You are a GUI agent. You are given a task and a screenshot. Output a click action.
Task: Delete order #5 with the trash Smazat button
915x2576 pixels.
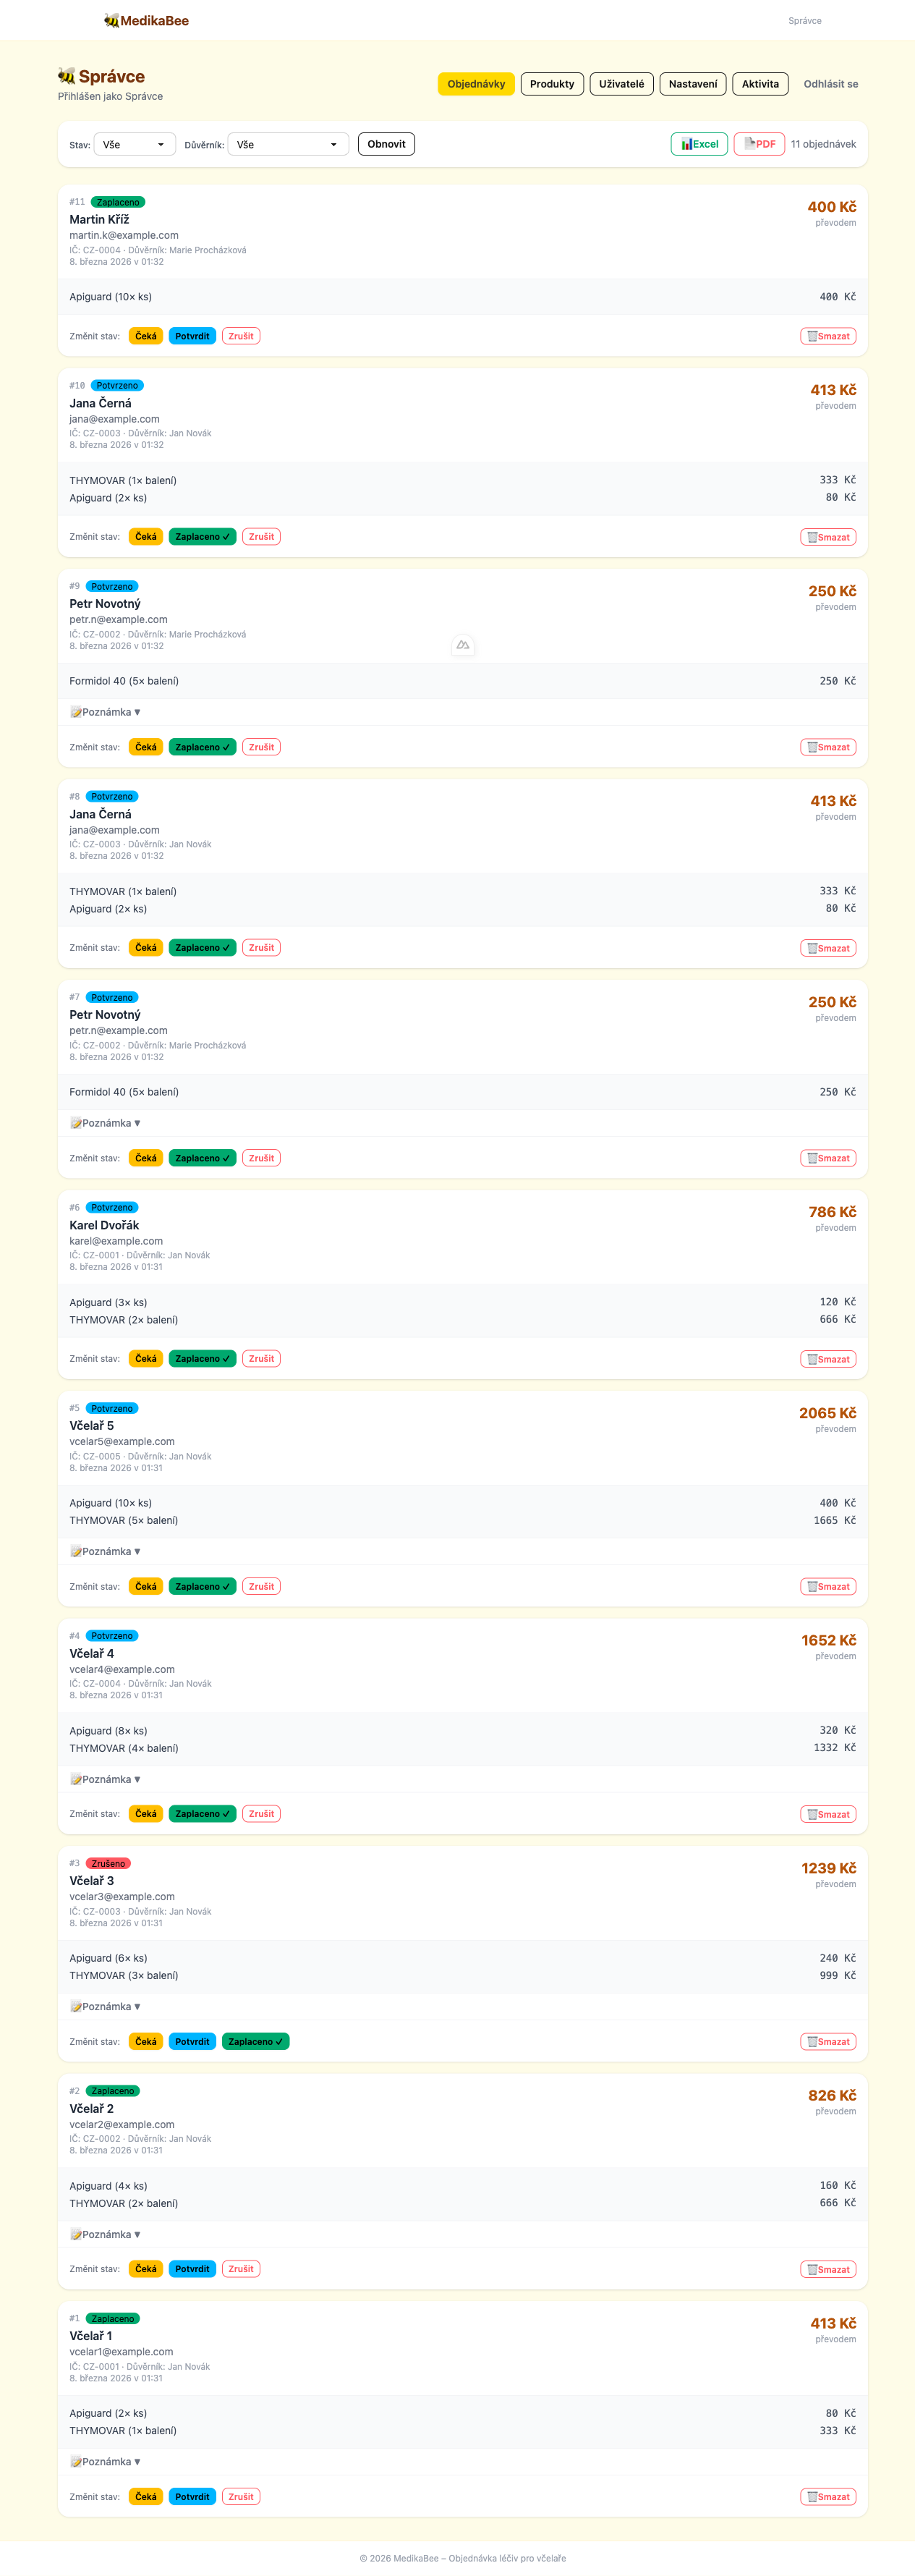(x=828, y=1587)
